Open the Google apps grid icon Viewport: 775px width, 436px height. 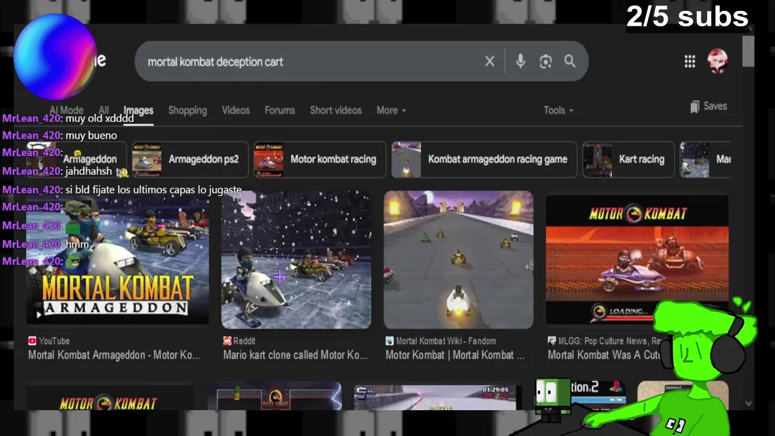690,61
